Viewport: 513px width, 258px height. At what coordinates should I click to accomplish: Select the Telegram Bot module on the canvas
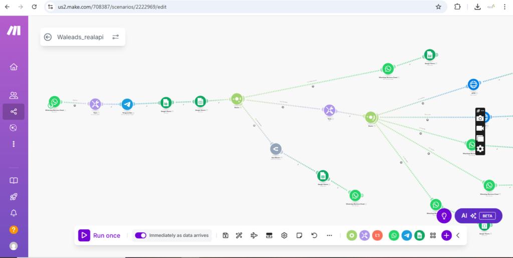(127, 104)
